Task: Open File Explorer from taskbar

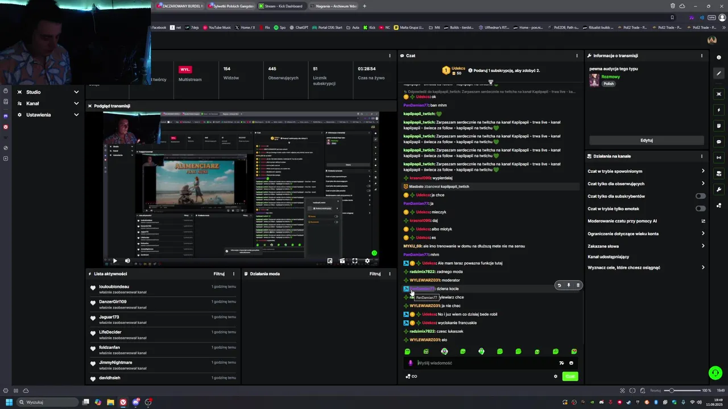Action: (110, 402)
